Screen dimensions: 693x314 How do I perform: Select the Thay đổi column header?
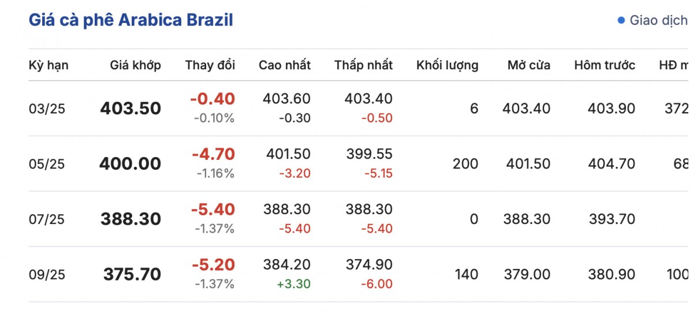coord(210,65)
